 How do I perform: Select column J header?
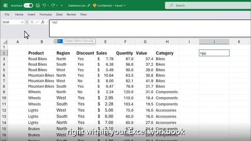(x=214, y=42)
